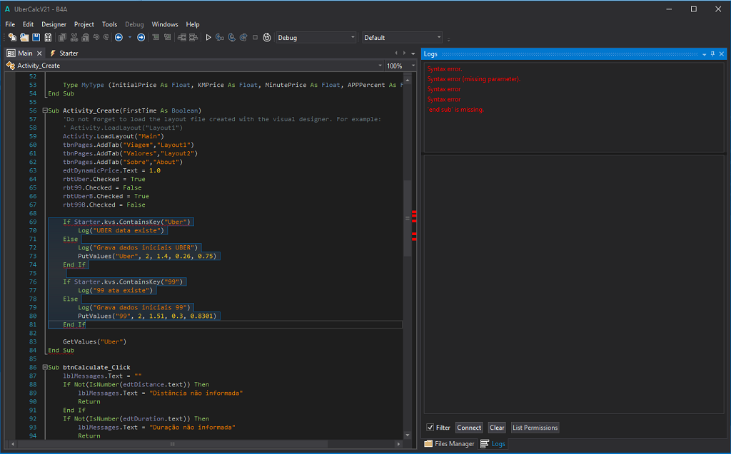The height and width of the screenshot is (454, 731).
Task: Click the Navigate Backward arrow icon
Action: [119, 38]
